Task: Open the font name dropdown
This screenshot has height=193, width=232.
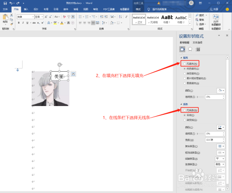Action: pyautogui.click(x=33, y=17)
